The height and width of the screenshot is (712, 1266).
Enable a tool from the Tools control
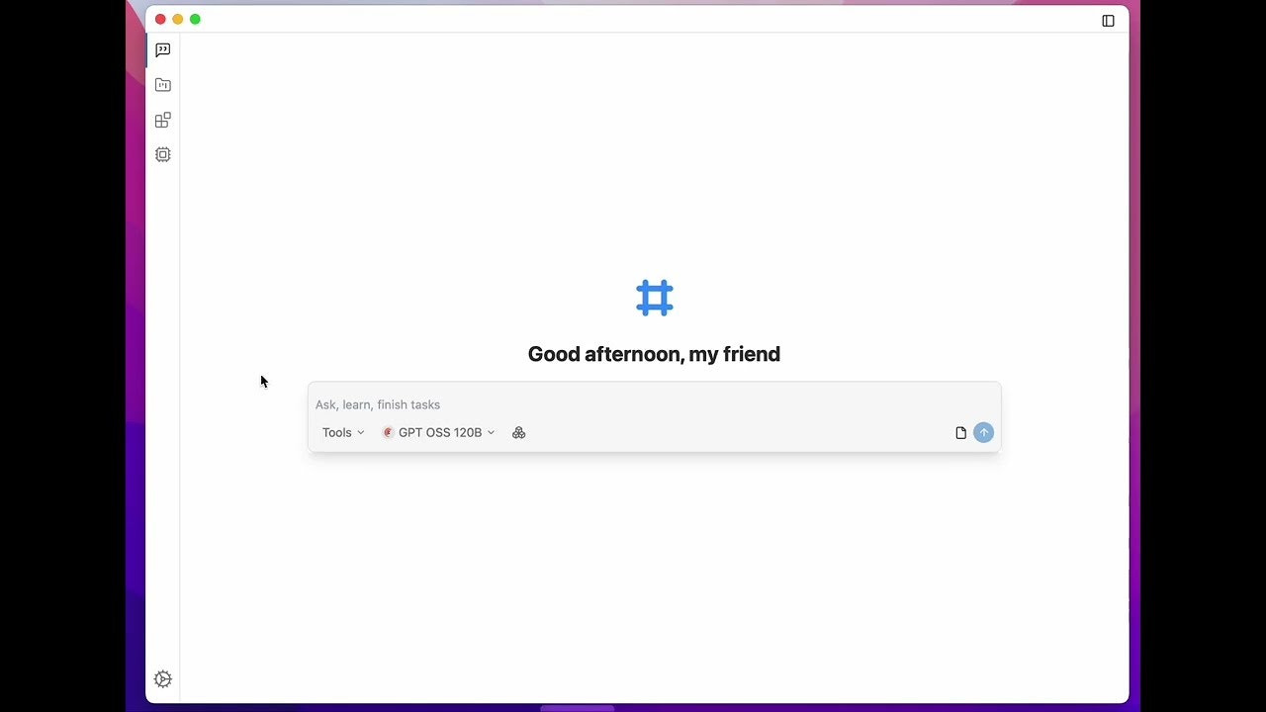(x=342, y=432)
